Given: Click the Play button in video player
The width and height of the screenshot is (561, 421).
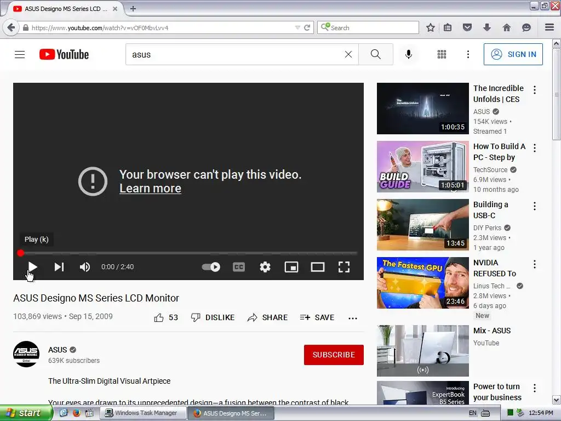Looking at the screenshot, I should click(x=32, y=267).
